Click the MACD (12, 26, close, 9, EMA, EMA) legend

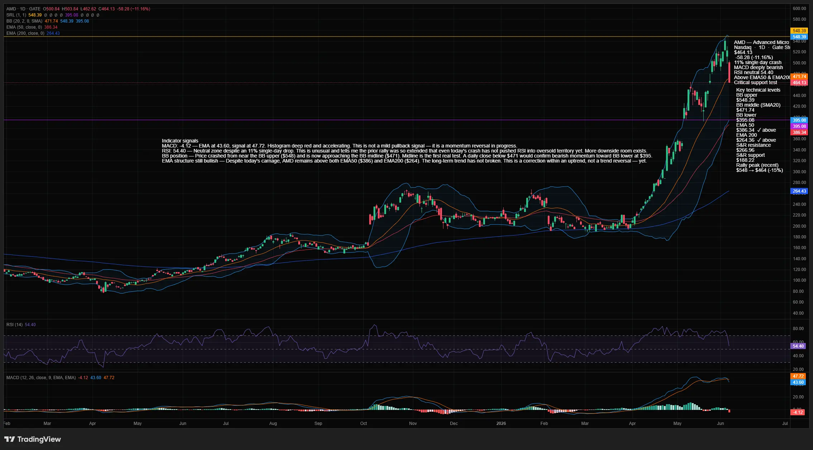pyautogui.click(x=41, y=378)
